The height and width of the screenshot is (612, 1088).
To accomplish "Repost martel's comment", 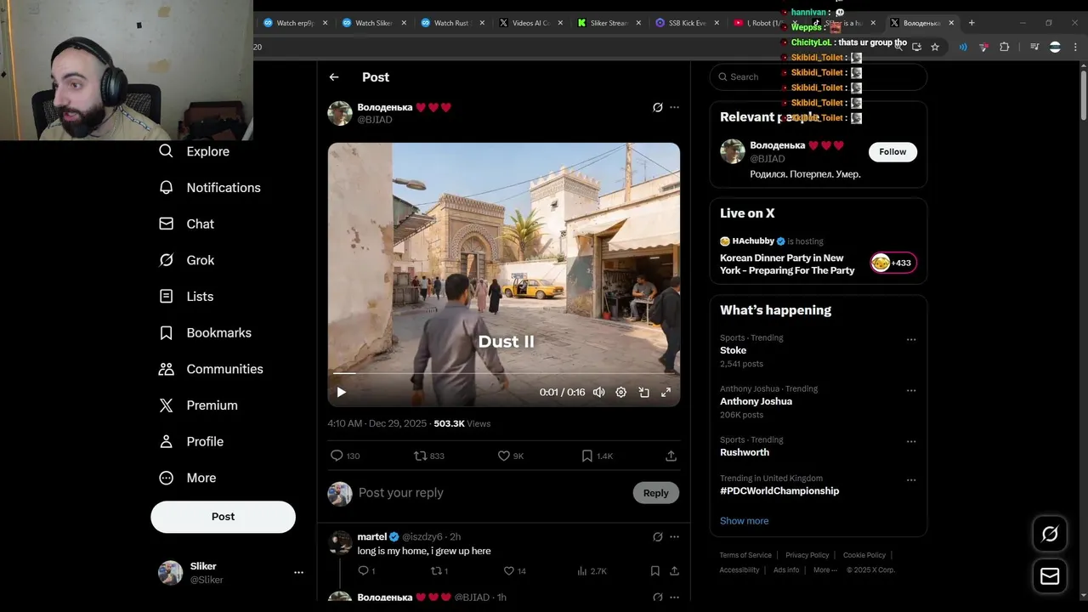I will tap(439, 571).
